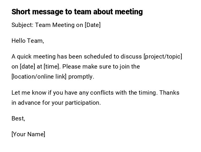Click the heading "Short message to team about meeting"

click(77, 12)
